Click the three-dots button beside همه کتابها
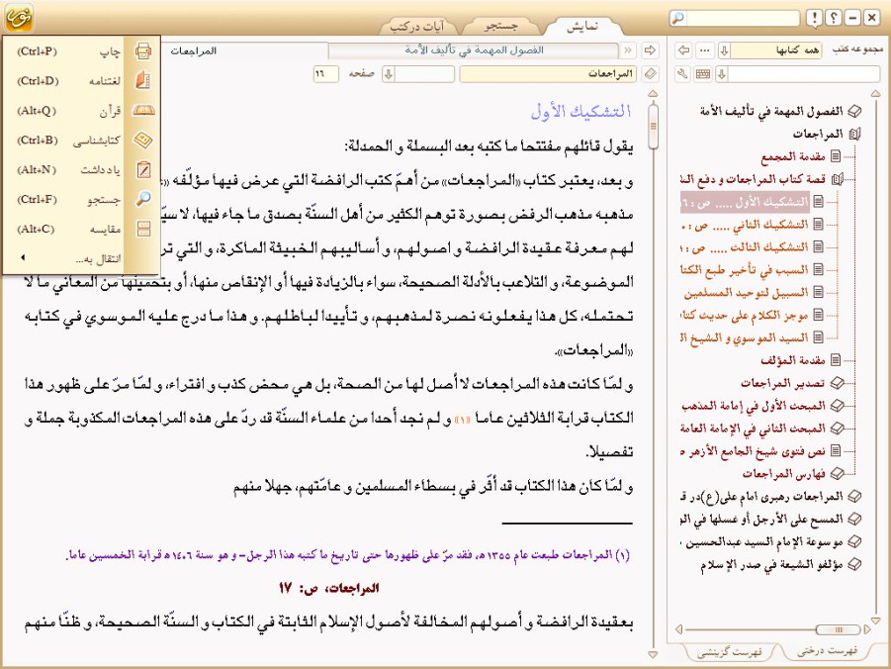 705,50
